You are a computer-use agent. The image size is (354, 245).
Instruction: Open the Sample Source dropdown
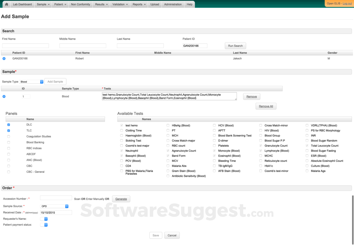click(x=55, y=206)
